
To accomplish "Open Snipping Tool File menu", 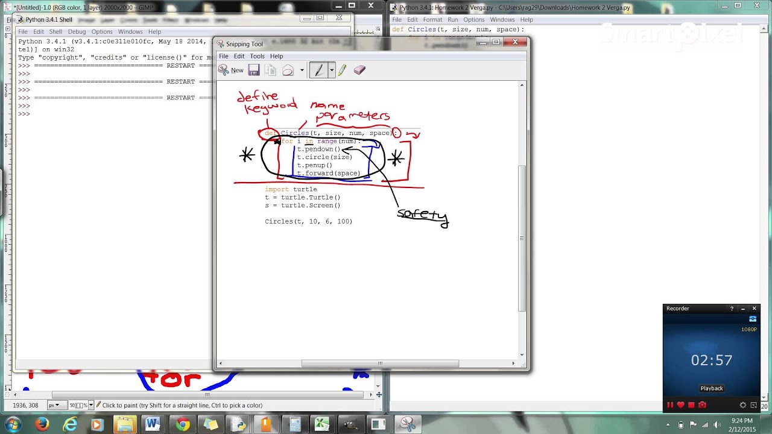I will click(224, 56).
